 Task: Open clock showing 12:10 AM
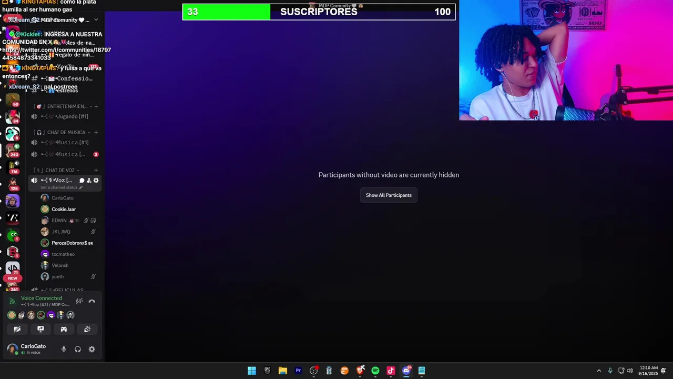click(x=648, y=371)
